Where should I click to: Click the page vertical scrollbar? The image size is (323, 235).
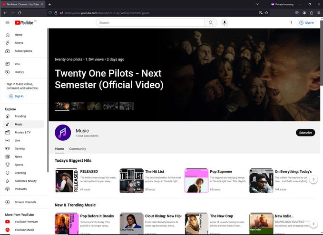click(x=322, y=52)
